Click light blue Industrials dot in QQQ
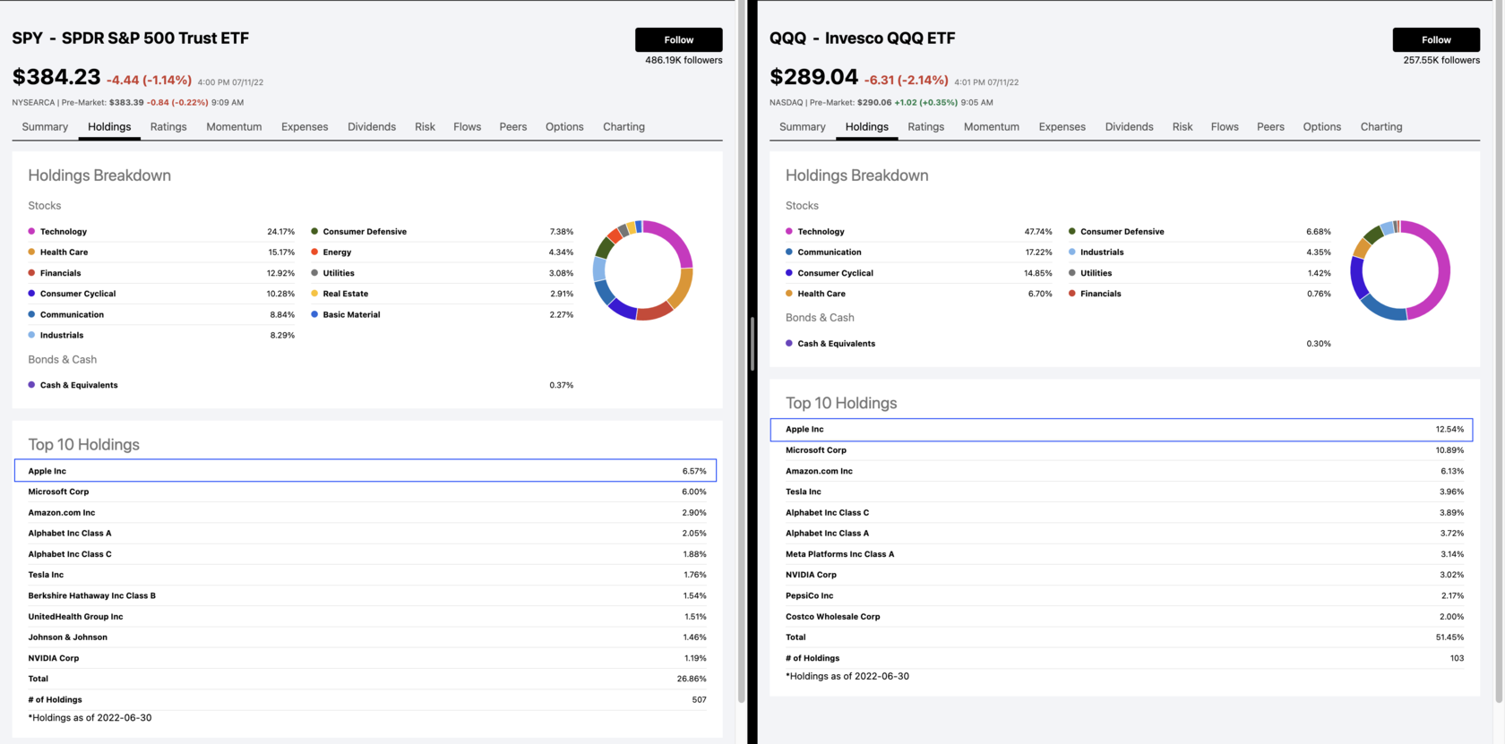This screenshot has height=744, width=1505. tap(1072, 252)
